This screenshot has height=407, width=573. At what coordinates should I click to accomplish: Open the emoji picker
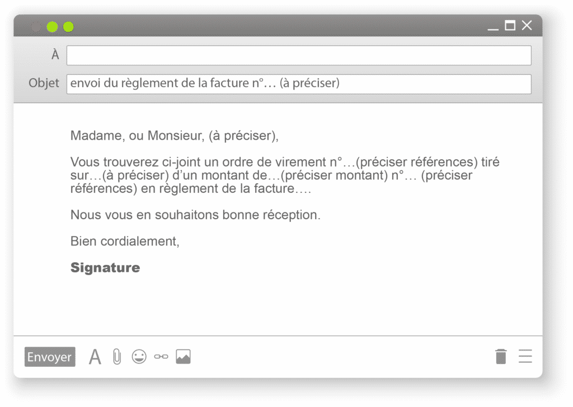(139, 356)
